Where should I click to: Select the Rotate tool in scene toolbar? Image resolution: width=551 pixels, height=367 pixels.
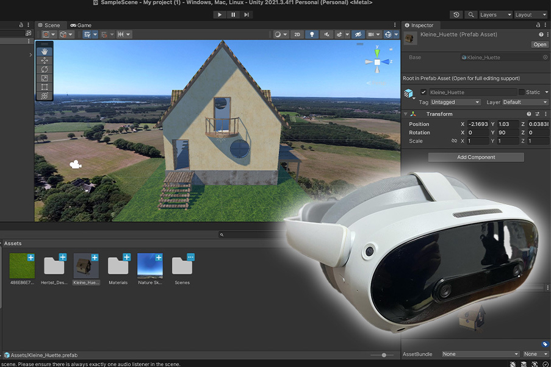point(45,69)
